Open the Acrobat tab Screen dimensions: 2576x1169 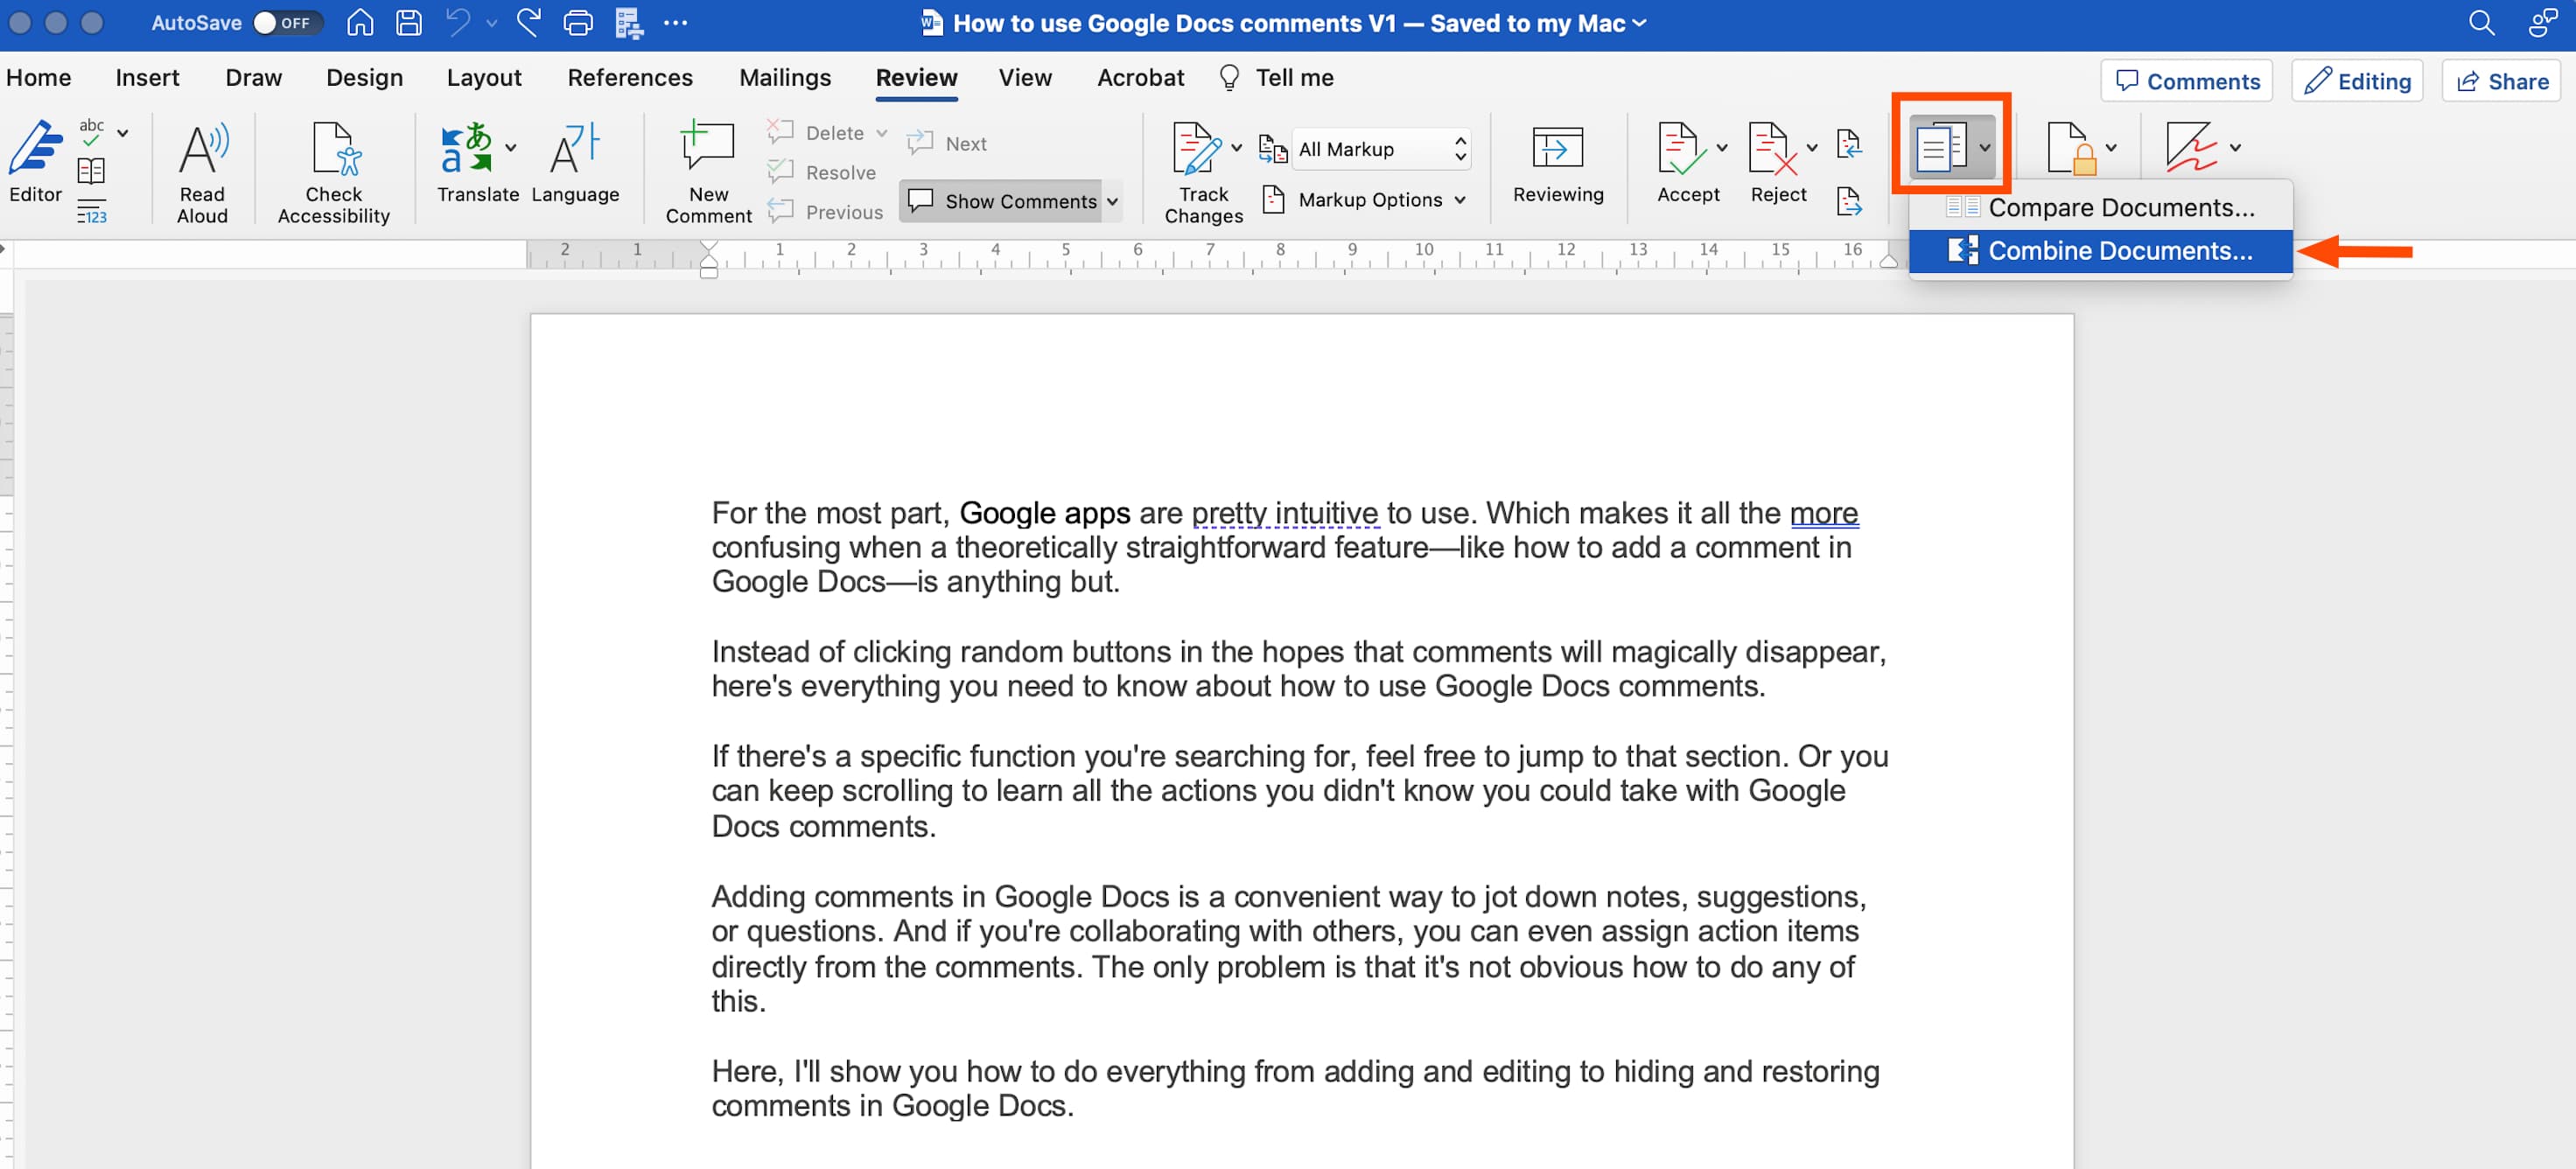(1140, 78)
